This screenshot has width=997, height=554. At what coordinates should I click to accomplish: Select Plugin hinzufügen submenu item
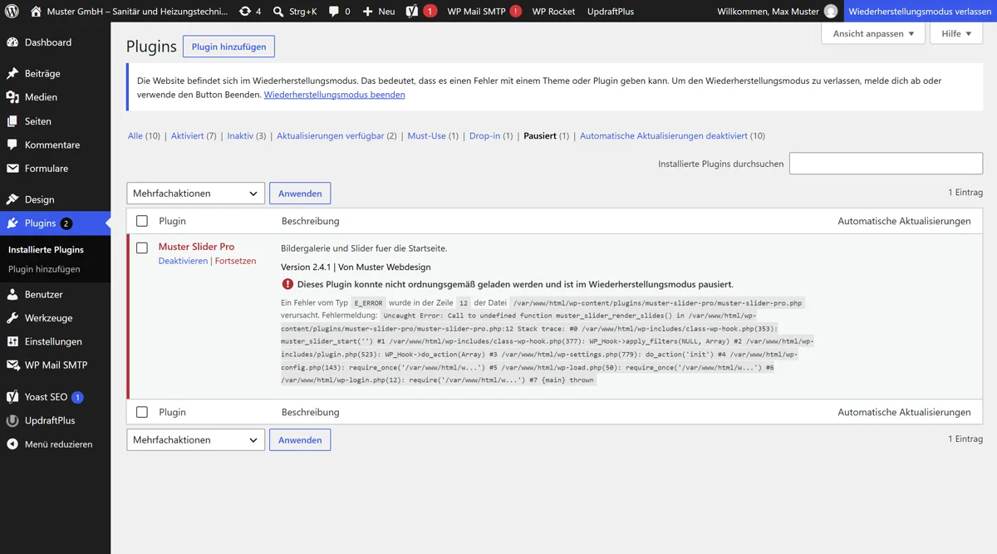tap(44, 269)
